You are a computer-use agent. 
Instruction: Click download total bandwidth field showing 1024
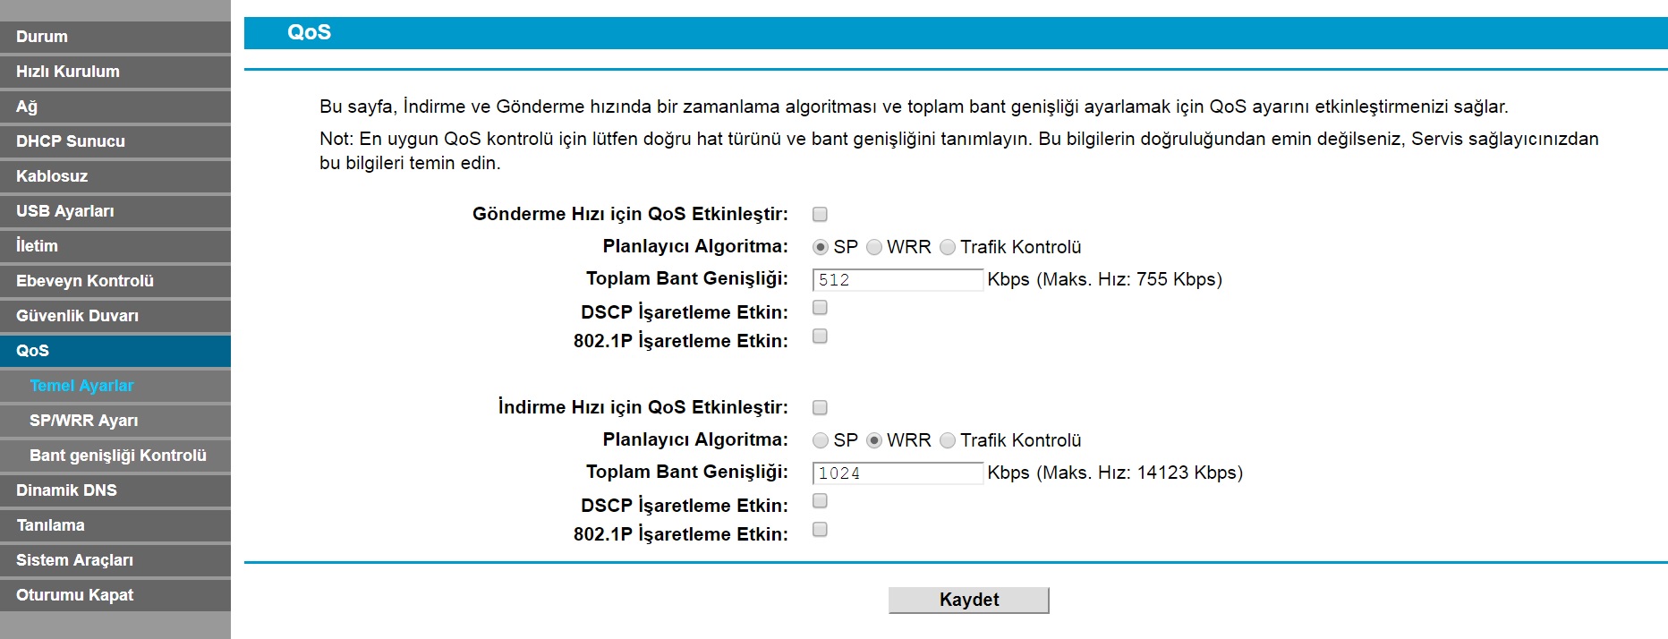click(897, 473)
